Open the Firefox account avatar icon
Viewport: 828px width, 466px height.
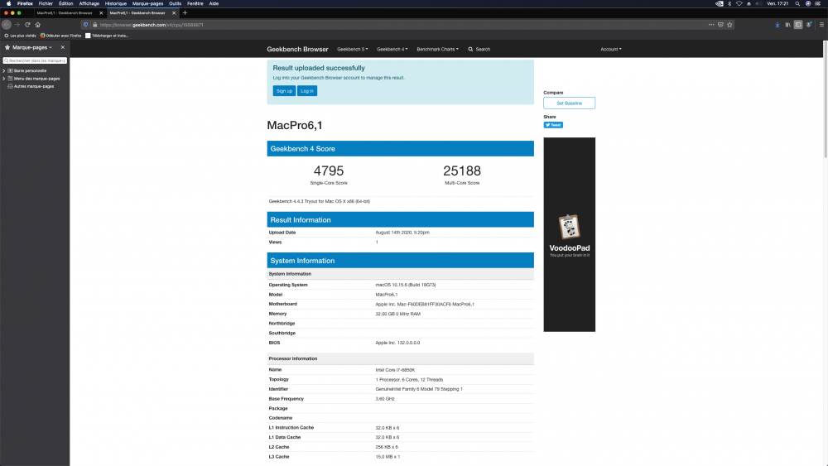pos(809,25)
